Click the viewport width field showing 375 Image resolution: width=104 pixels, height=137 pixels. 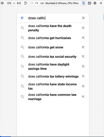(9, 3)
